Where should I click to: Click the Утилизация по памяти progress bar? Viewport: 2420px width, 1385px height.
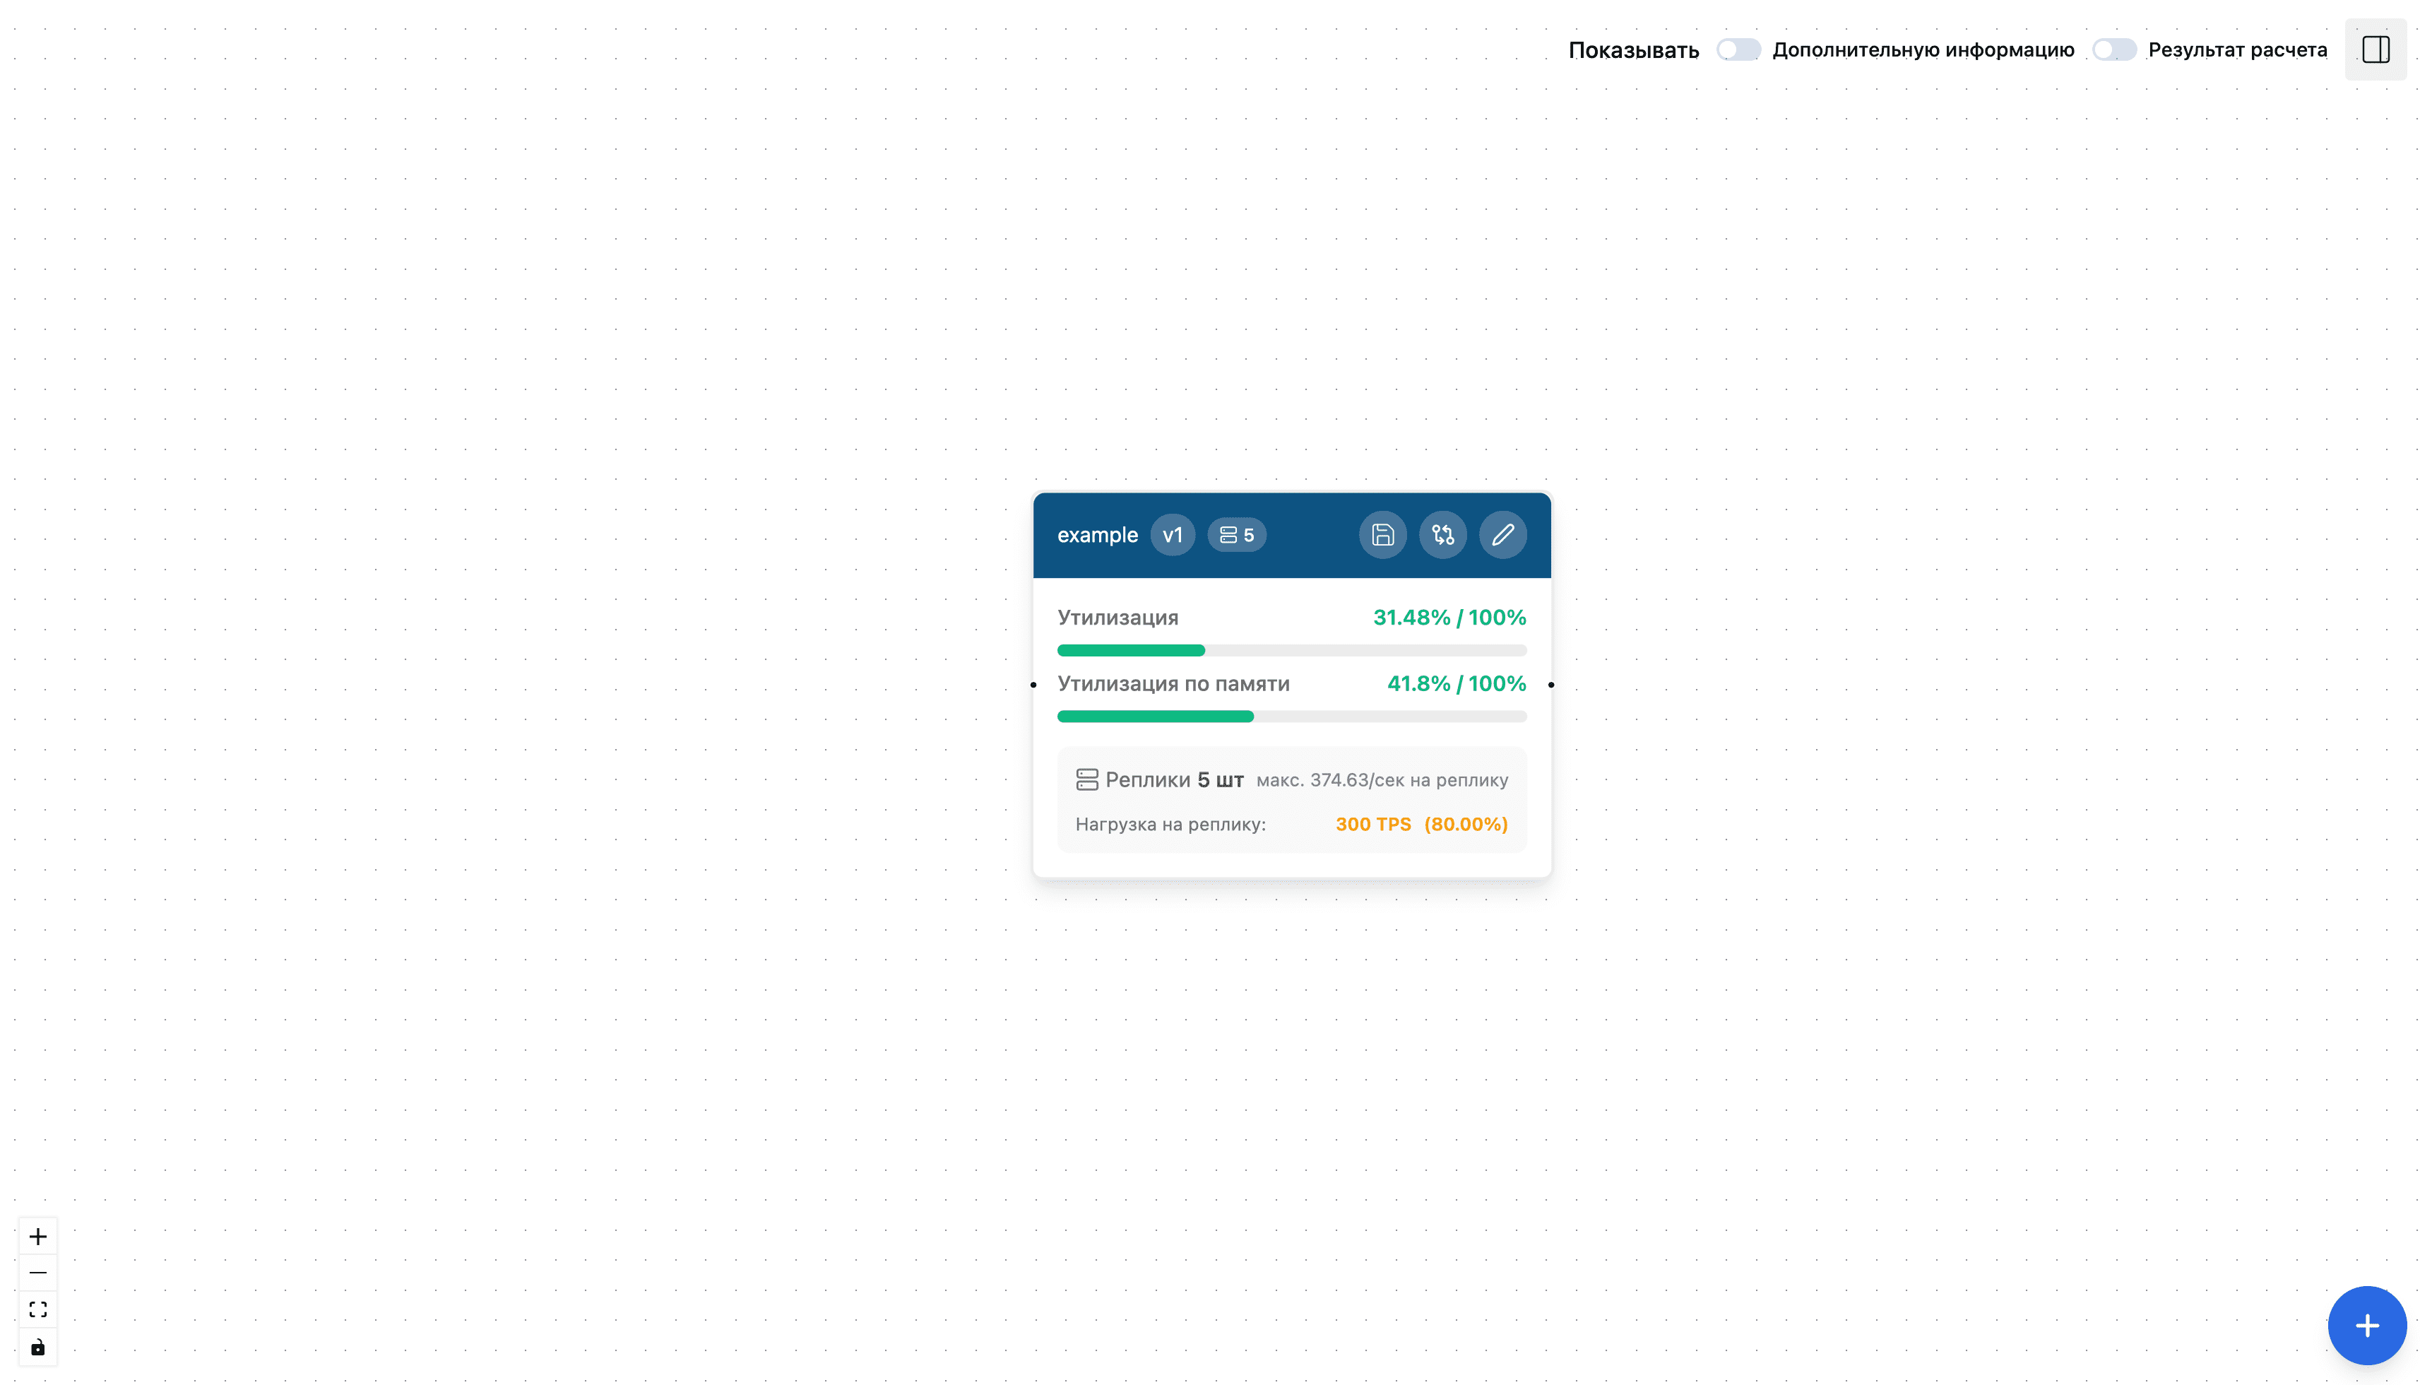click(1291, 717)
